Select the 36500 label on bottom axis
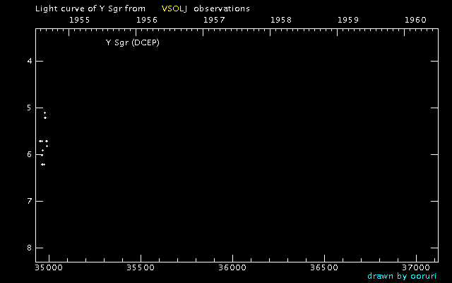The width and height of the screenshot is (452, 283). pyautogui.click(x=323, y=268)
